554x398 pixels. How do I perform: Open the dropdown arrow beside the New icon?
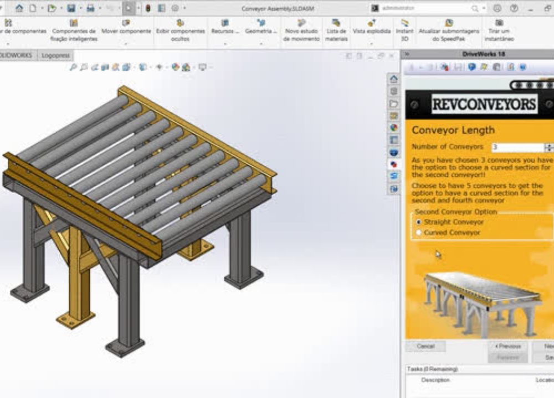tap(42, 8)
